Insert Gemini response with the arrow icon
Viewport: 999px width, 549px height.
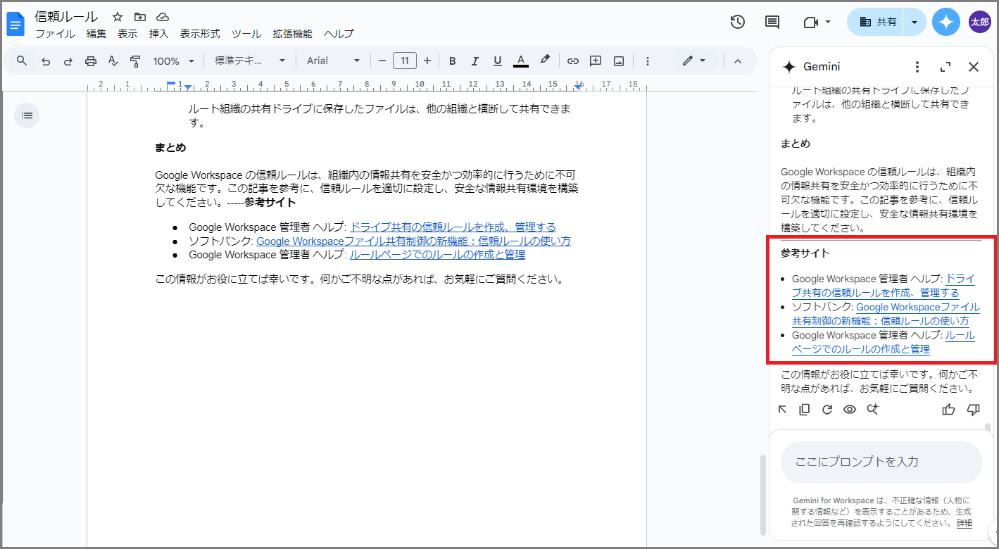782,409
